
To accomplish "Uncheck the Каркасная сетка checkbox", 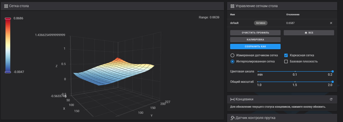I will click(286, 55).
